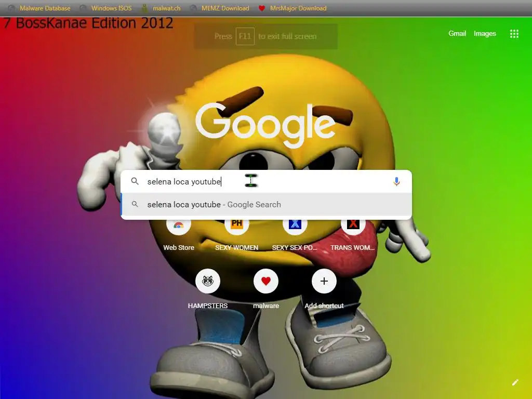Click the Web Store shortcut label
Screen dimensions: 532x399
click(179, 248)
